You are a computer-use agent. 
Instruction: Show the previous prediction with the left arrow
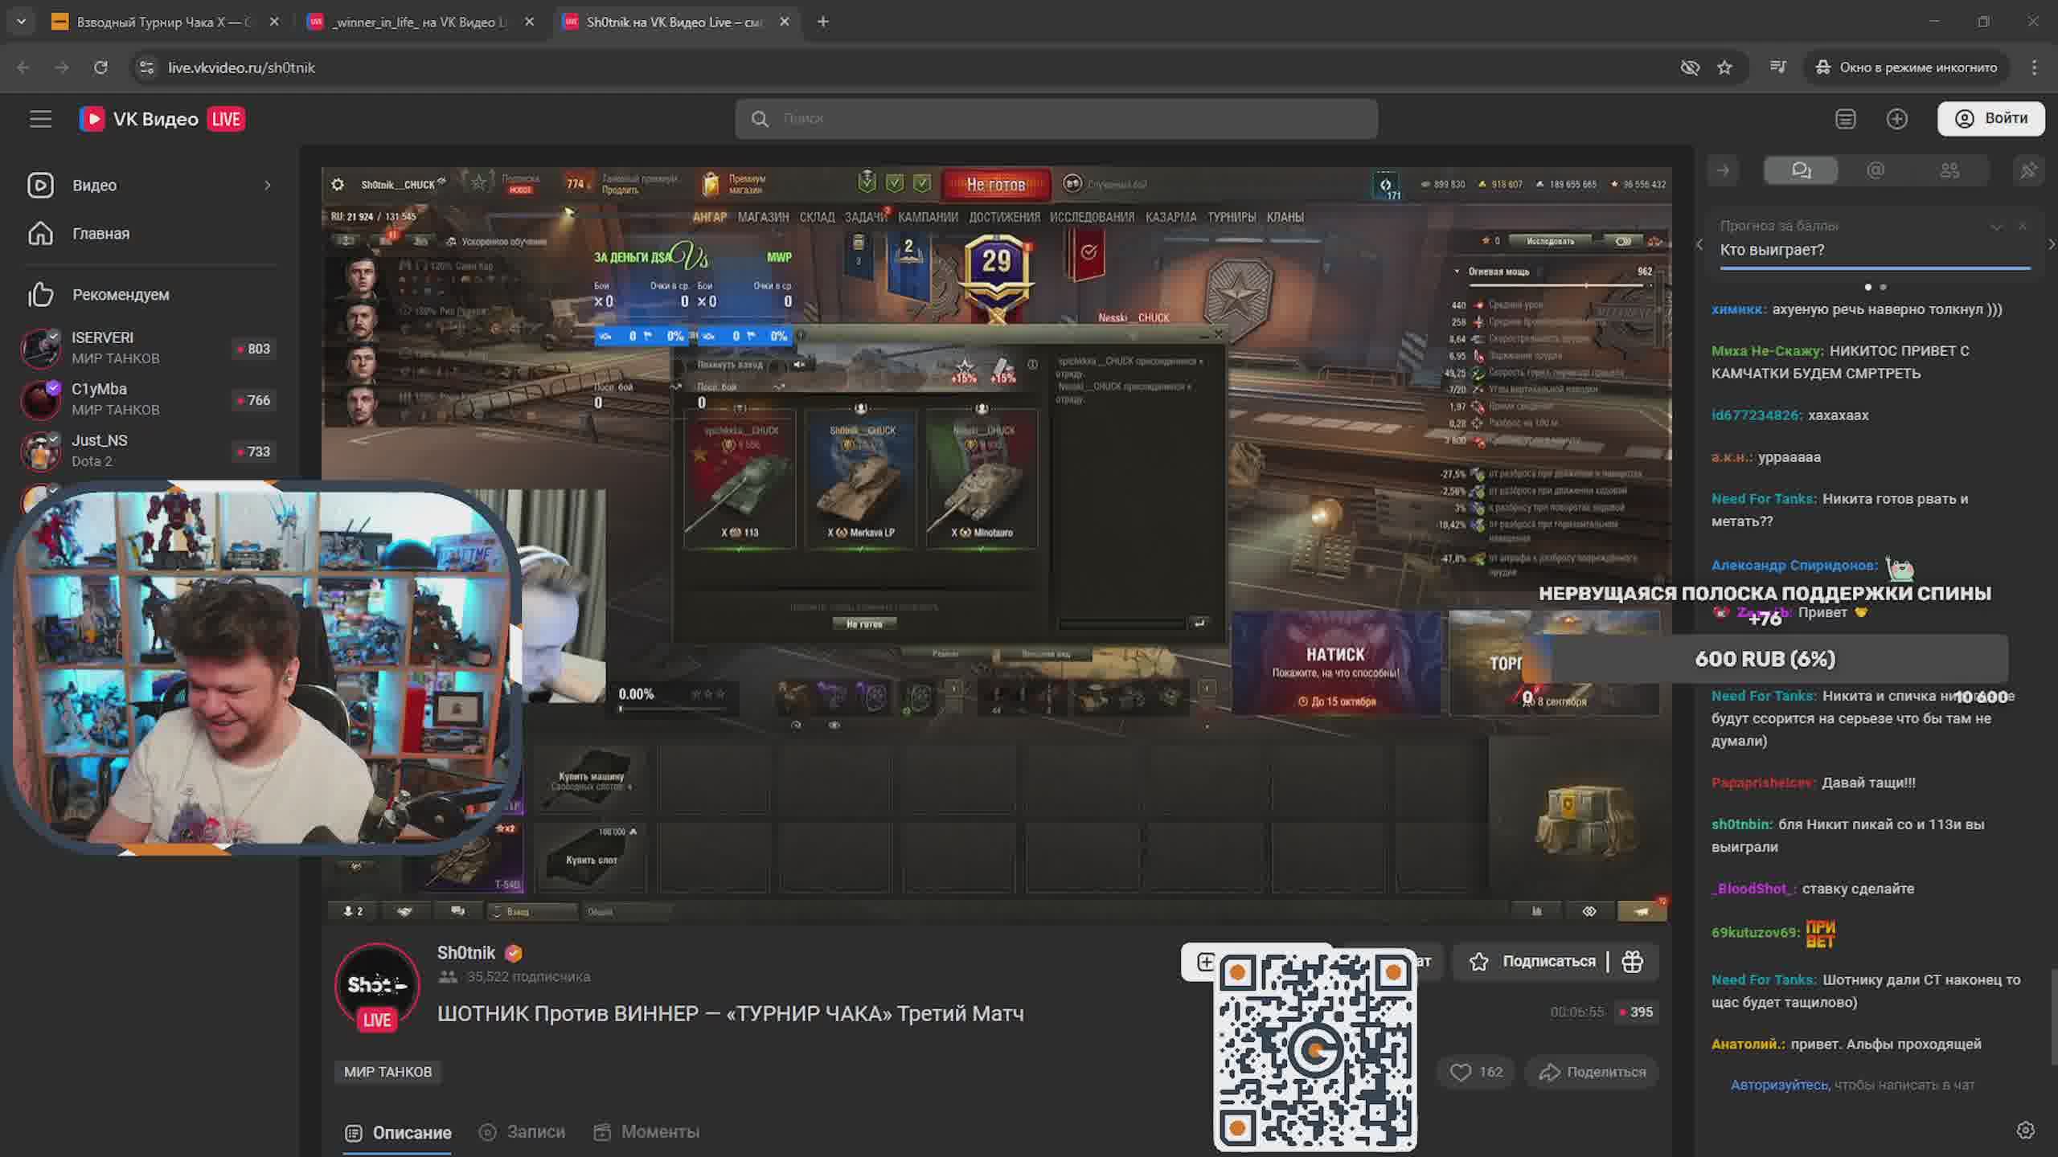[x=1699, y=244]
